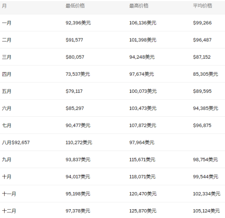Click the 平均价格 column header
The image size is (225, 218).
(203, 6)
